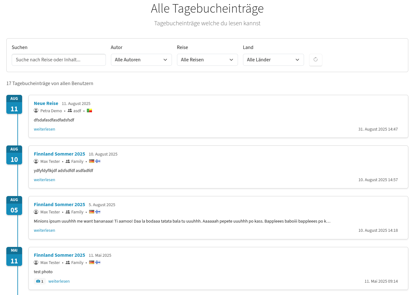
Task: Focus the Suchen search input field
Action: click(59, 60)
